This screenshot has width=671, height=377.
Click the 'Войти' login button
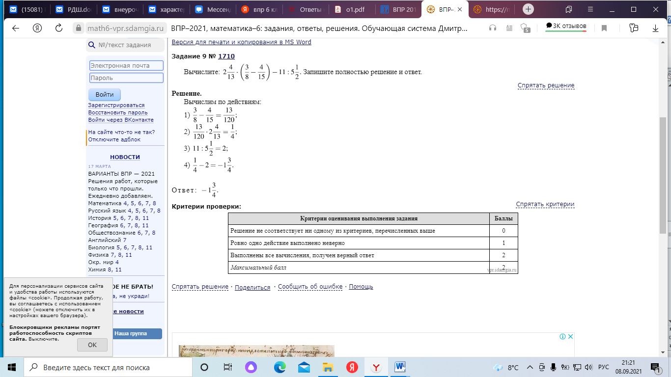105,95
